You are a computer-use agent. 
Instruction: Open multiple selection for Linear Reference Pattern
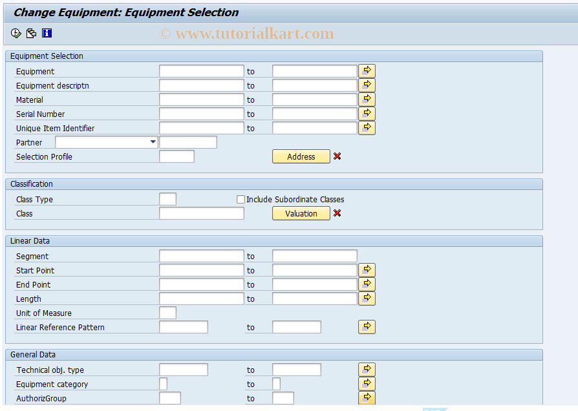pyautogui.click(x=367, y=327)
